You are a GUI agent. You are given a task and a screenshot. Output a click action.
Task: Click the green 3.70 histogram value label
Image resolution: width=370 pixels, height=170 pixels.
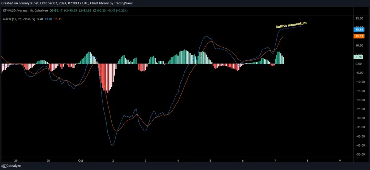[x=359, y=57]
